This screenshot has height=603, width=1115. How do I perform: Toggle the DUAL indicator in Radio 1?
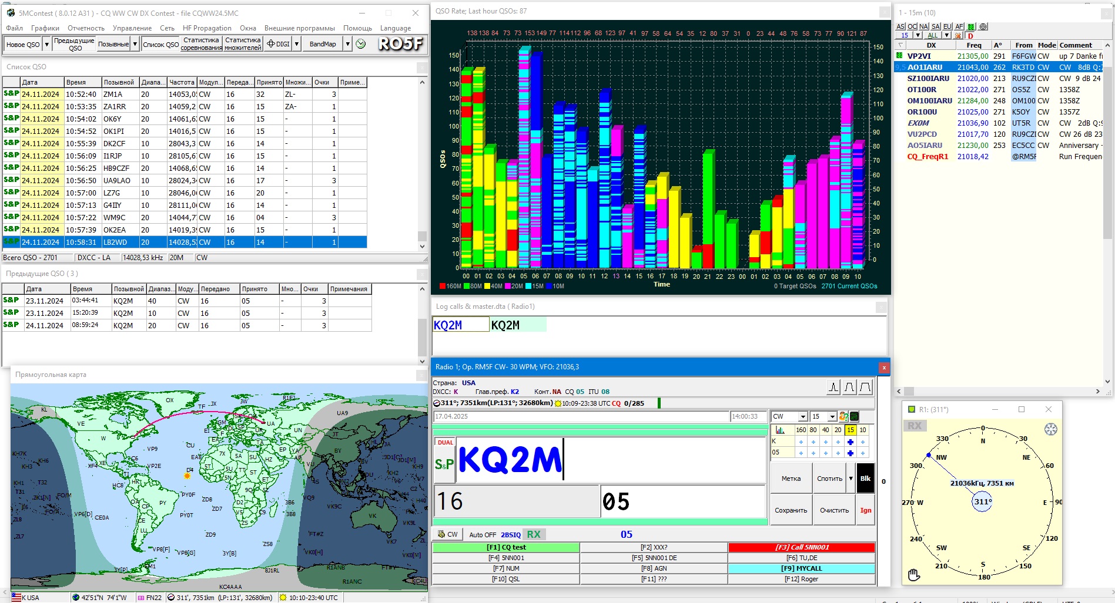(x=445, y=443)
